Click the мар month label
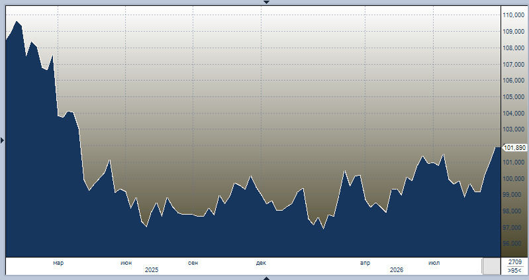Image resolution: width=529 pixels, height=280 pixels. (x=58, y=263)
